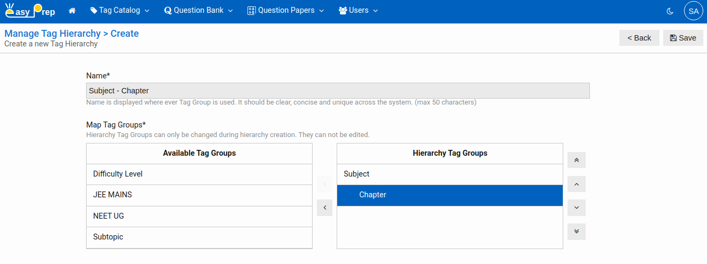707x264 pixels.
Task: Open the Tag Catalog menu
Action: point(120,10)
